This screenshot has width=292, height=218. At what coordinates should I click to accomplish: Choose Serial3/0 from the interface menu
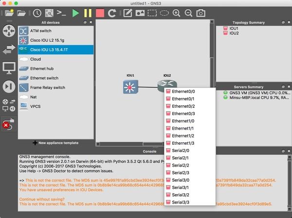tap(190, 180)
